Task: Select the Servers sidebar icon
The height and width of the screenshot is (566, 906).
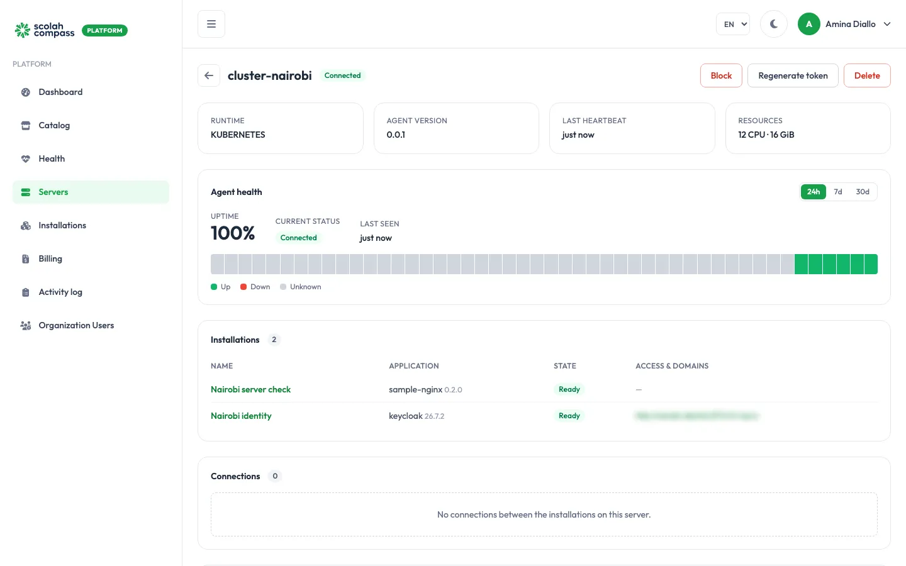Action: coord(26,192)
